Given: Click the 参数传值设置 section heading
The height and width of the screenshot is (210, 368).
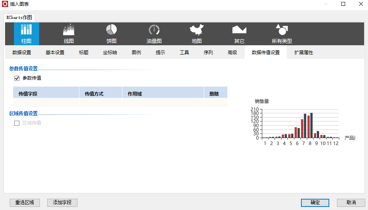Looking at the screenshot, I should [x=23, y=68].
